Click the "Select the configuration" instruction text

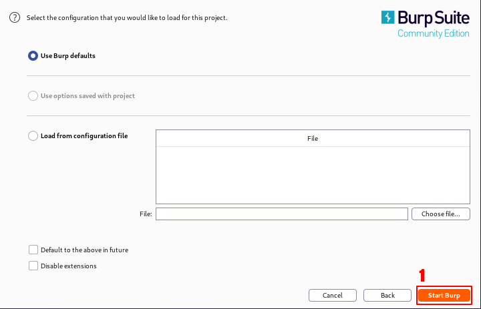(x=127, y=17)
